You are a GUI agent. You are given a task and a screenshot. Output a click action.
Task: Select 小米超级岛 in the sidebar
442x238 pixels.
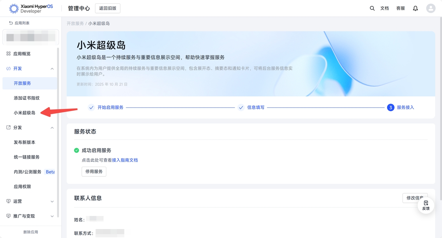(25, 113)
